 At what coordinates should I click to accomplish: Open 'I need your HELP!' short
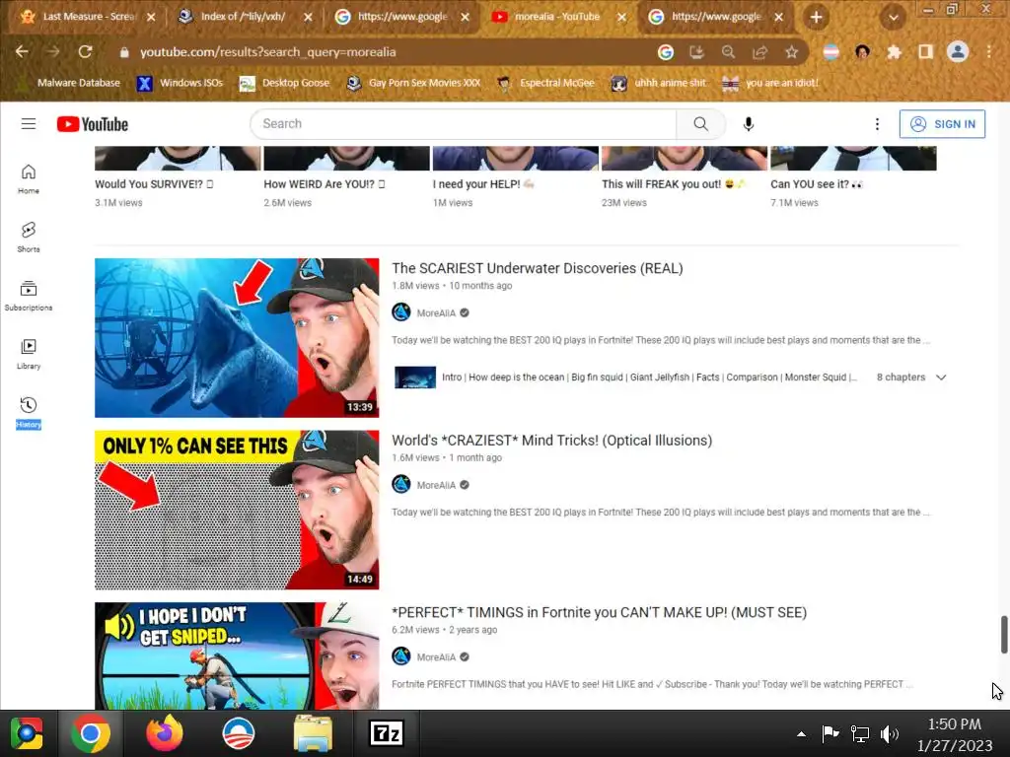pos(483,184)
